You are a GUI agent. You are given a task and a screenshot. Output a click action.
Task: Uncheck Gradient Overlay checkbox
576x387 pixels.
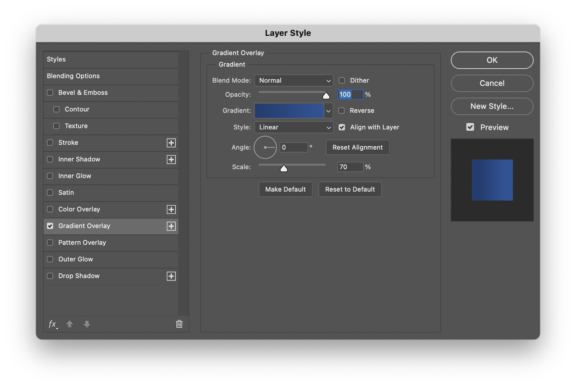tap(50, 226)
